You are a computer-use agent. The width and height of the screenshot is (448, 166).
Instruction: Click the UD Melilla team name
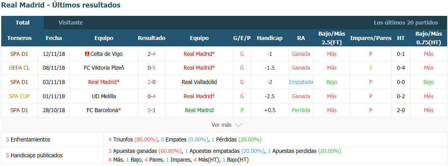pos(104,96)
